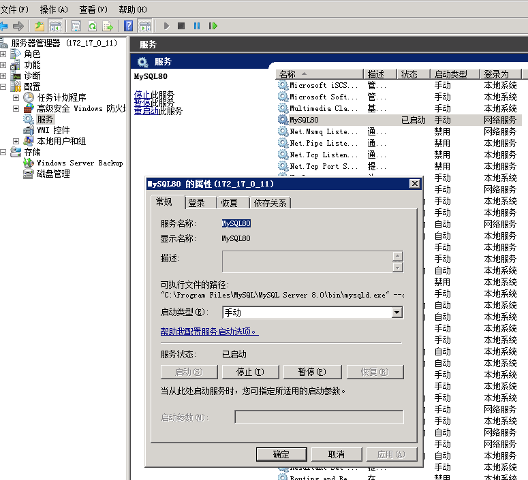Expand the 任务计划程序 tree node
This screenshot has width=528, height=480.
(16, 97)
